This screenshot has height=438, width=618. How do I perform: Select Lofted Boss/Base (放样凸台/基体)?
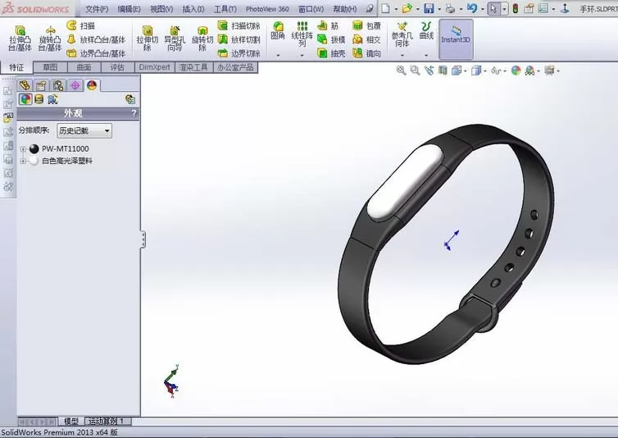96,39
